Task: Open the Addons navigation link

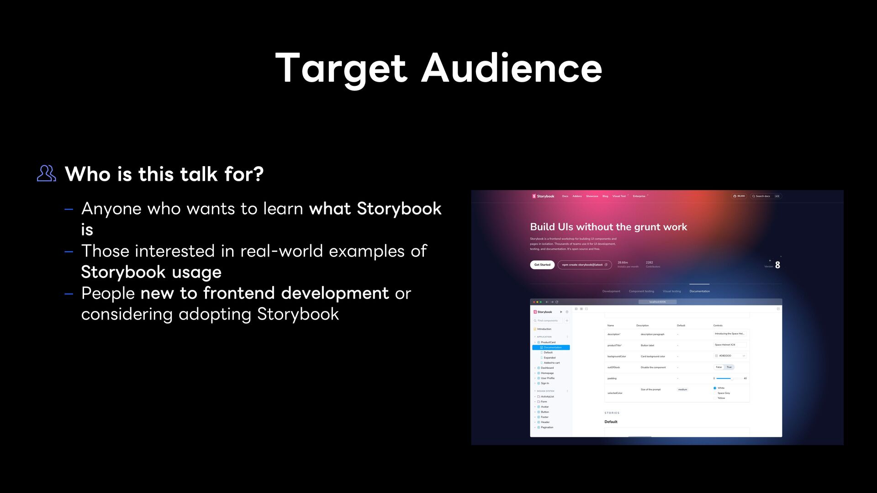Action: pos(577,196)
